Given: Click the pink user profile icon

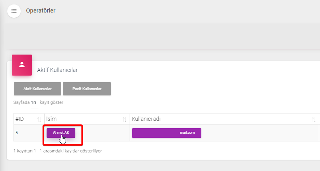Looking at the screenshot, I should (22, 65).
